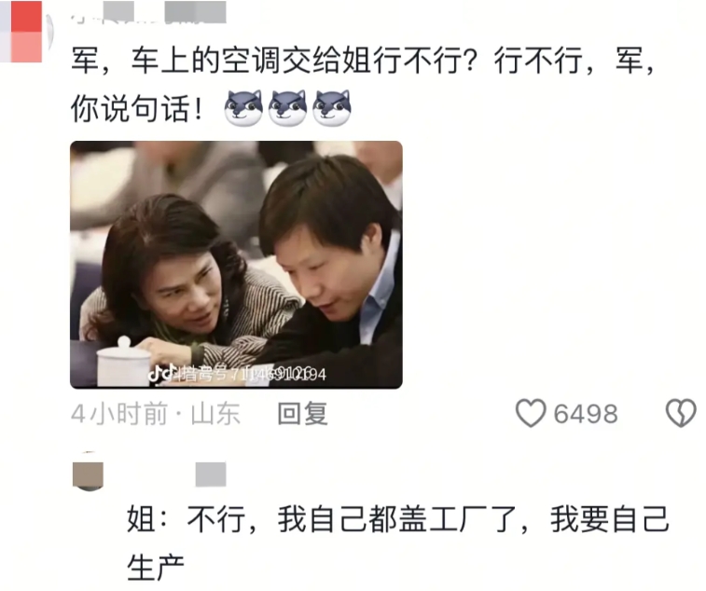Click the Douyin logo watermark on the photo
This screenshot has width=706, height=591.
click(x=161, y=373)
